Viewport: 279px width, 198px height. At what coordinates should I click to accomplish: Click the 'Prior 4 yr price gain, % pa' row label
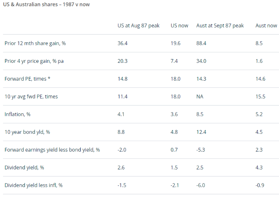click(x=34, y=61)
